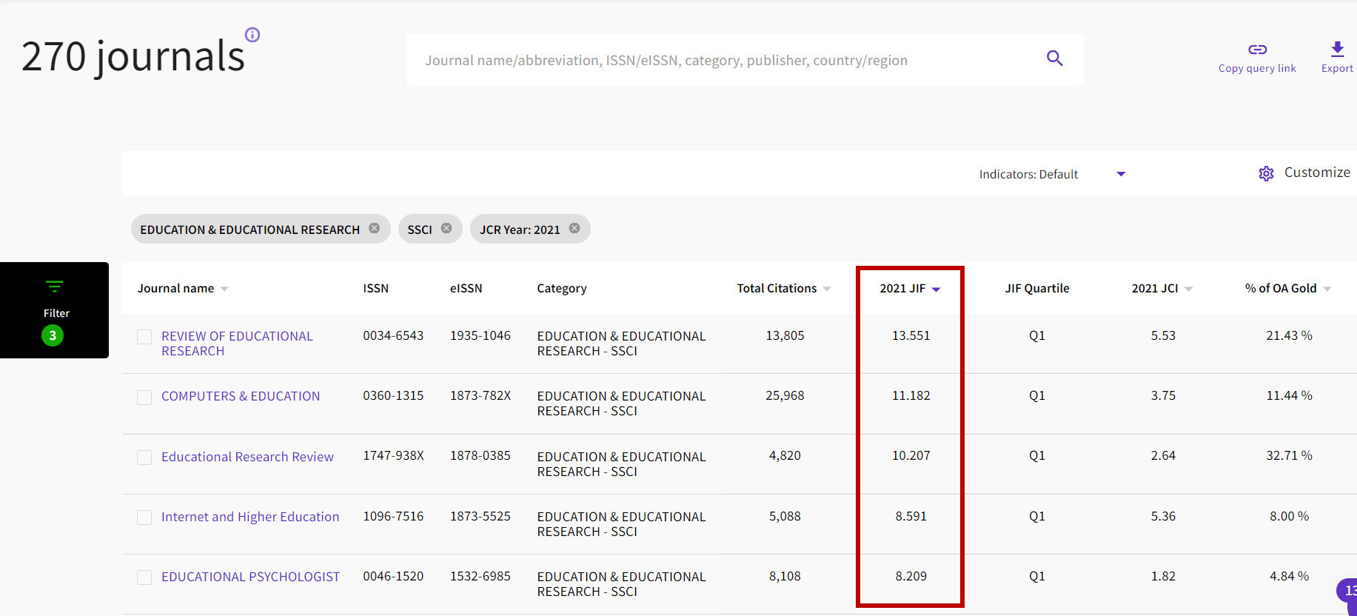1357x616 pixels.
Task: Sort by Total Citations arrow
Action: point(827,289)
